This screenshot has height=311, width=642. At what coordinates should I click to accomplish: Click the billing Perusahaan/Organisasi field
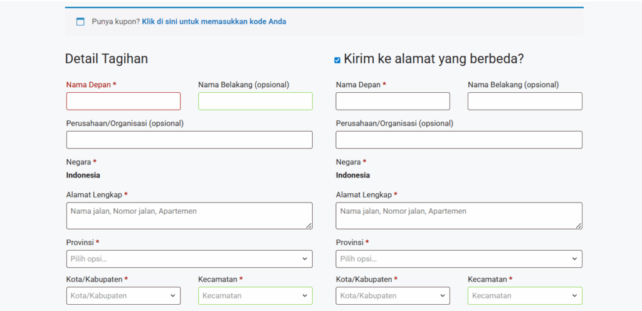pyautogui.click(x=189, y=140)
